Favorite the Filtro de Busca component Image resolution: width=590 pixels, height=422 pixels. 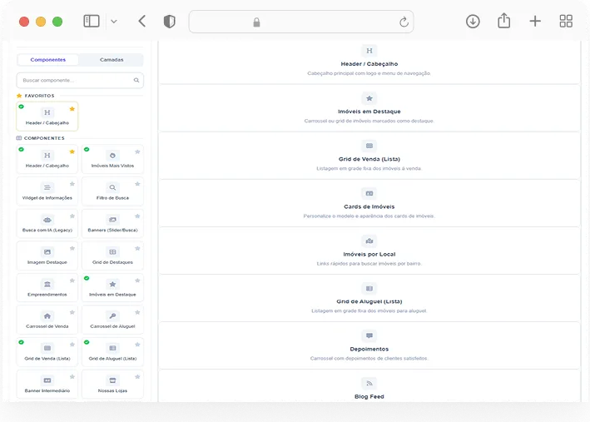137,184
